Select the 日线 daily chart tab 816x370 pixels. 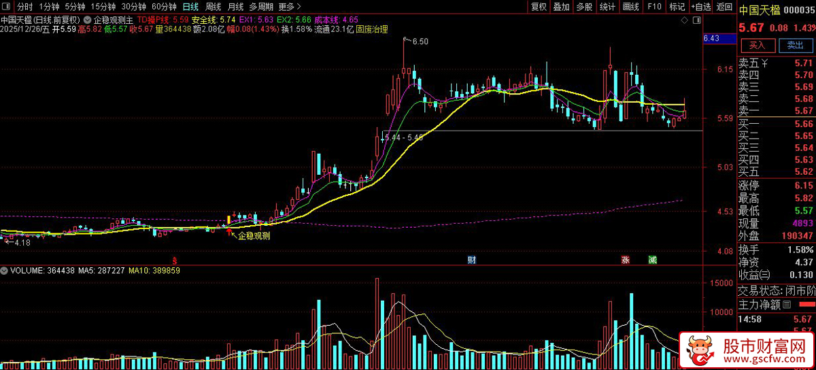[x=190, y=7]
